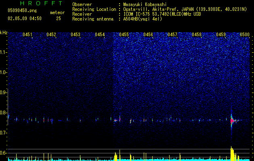
Task: Click the meteor count value 25
Action: [x=59, y=19]
